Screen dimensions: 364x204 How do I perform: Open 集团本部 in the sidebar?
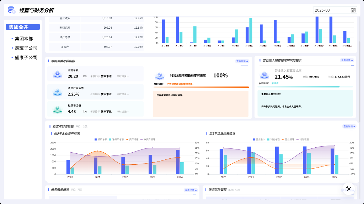[23, 39]
